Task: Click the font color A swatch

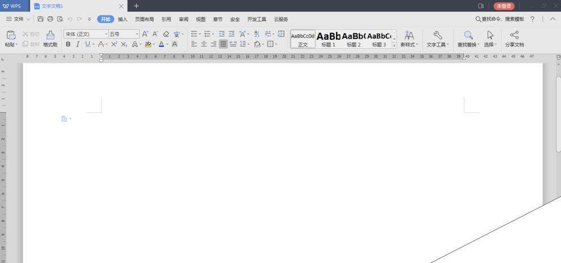Action: 162,44
